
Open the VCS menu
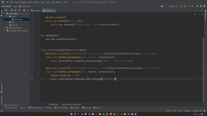53,2
